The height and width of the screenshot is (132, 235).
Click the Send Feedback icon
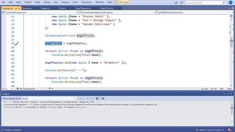[182, 3]
